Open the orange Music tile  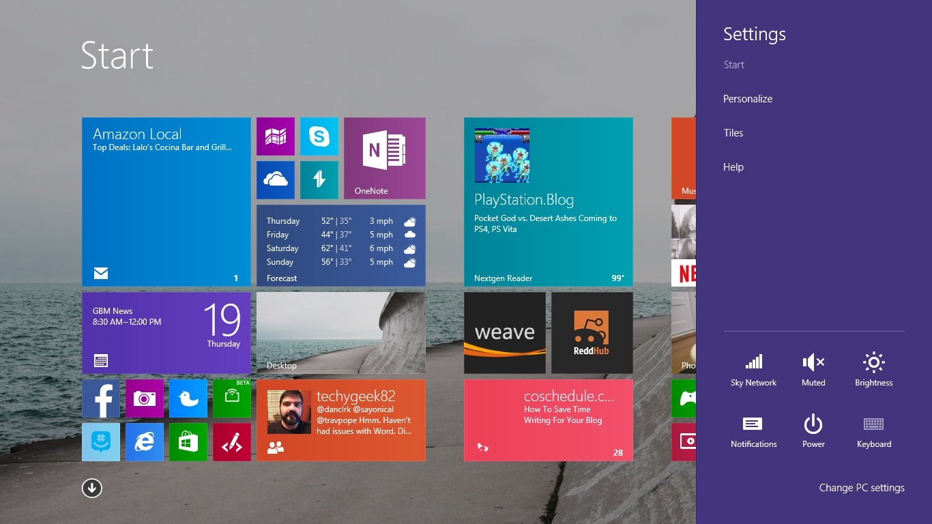[684, 158]
